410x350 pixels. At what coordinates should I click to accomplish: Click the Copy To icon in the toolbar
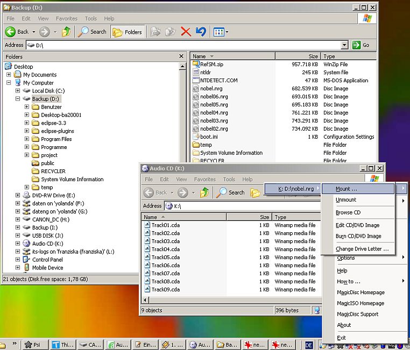[x=171, y=32]
